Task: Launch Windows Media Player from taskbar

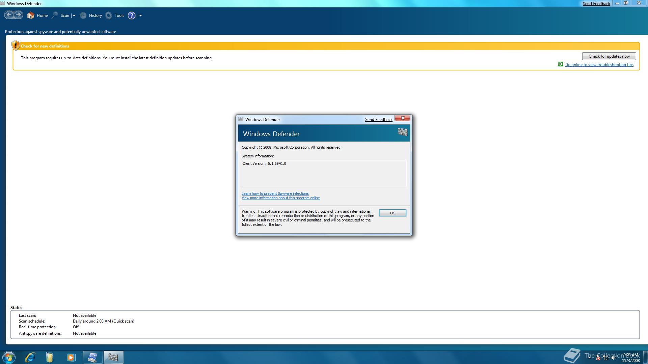Action: (x=71, y=357)
